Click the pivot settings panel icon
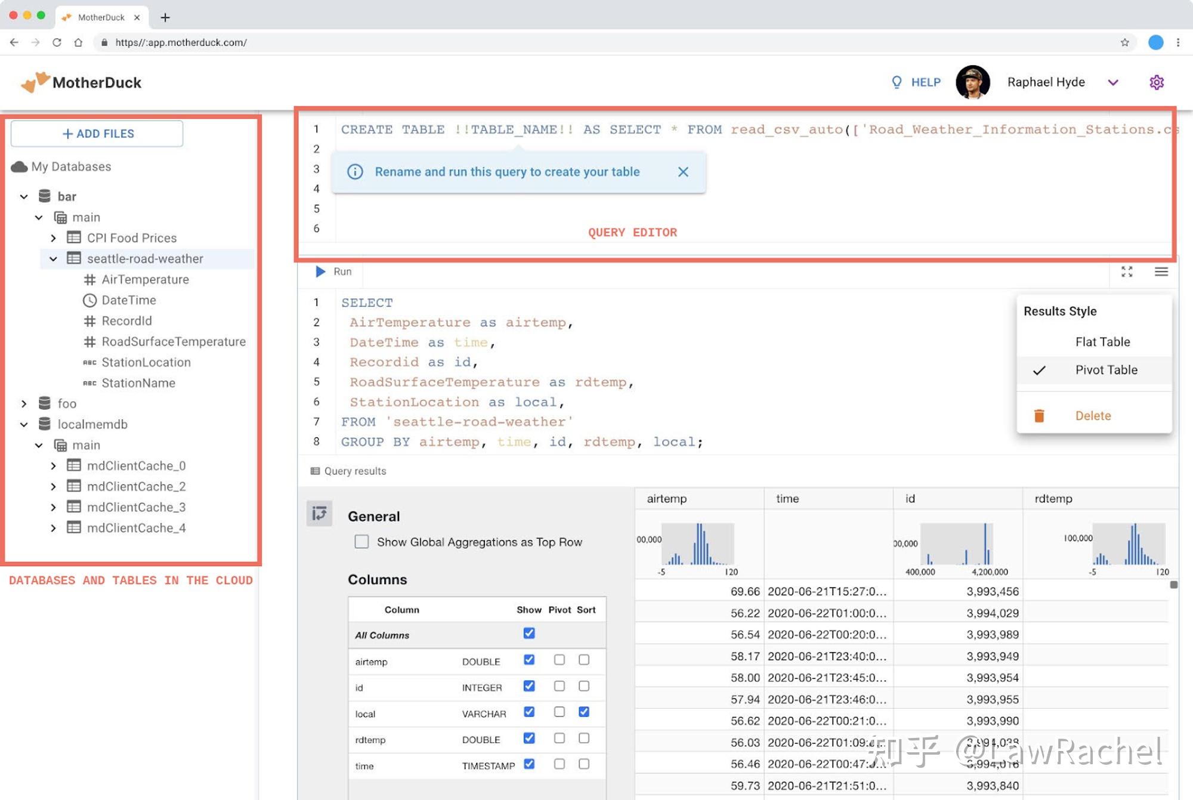 [x=319, y=514]
